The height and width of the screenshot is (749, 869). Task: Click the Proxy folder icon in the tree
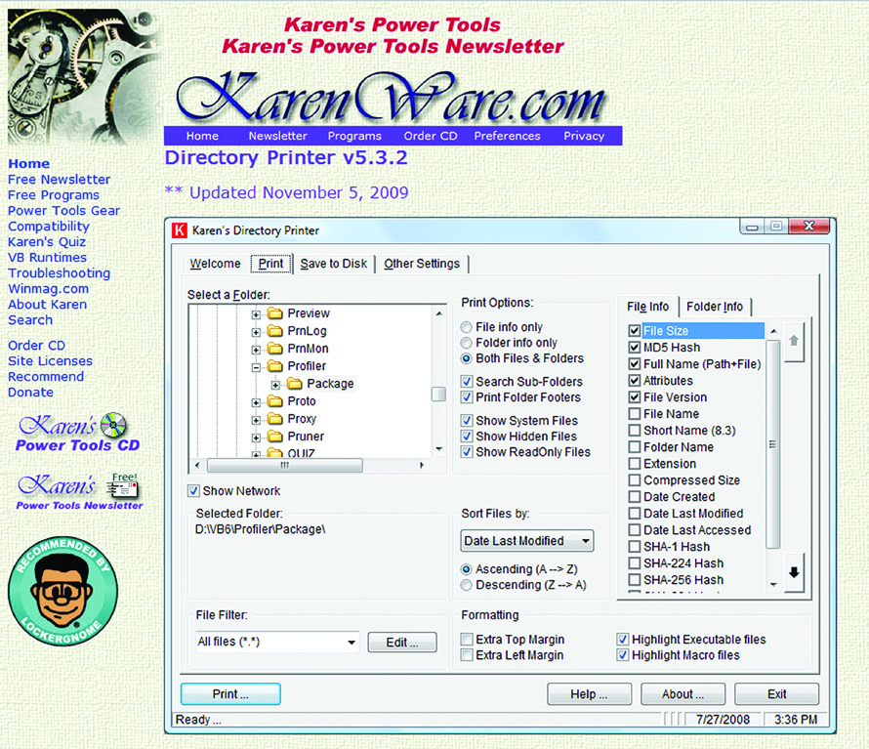point(274,419)
